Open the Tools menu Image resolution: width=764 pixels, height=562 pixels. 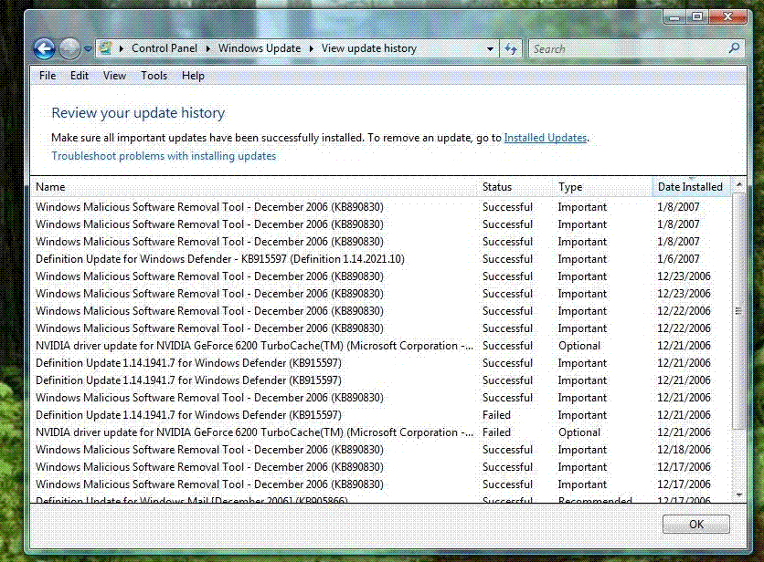point(154,76)
